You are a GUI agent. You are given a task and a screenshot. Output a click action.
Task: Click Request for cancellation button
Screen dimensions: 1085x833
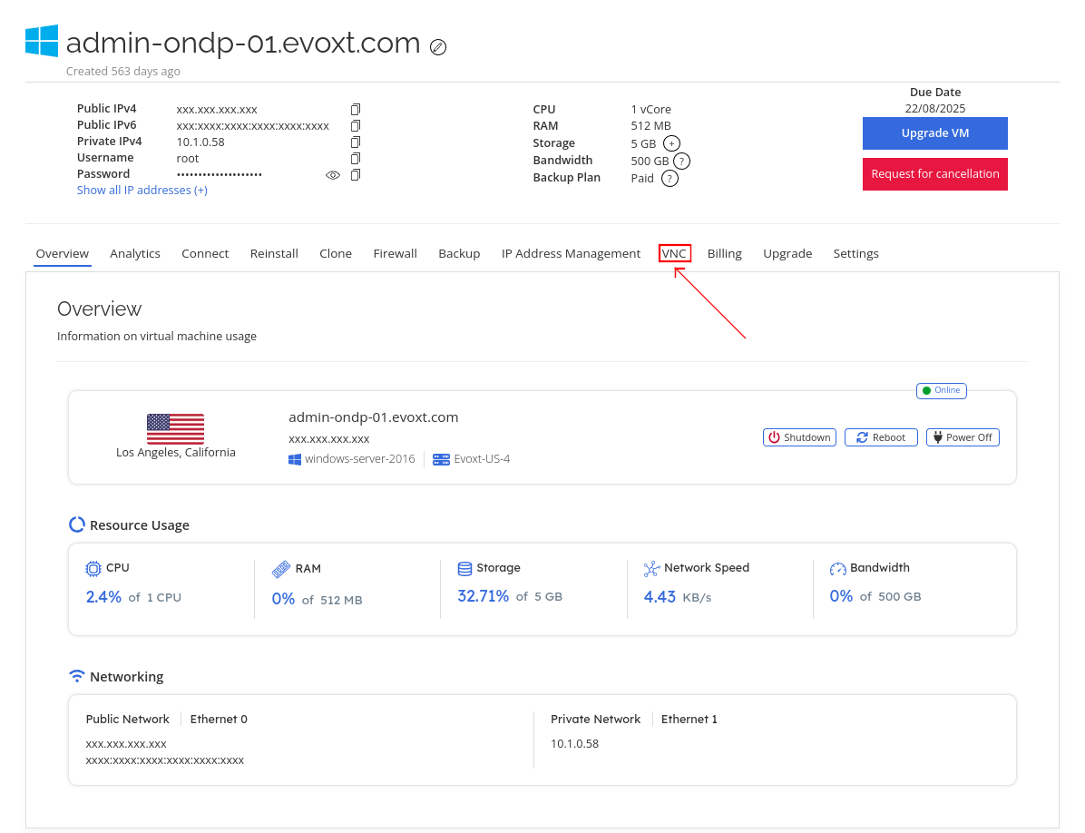[934, 174]
